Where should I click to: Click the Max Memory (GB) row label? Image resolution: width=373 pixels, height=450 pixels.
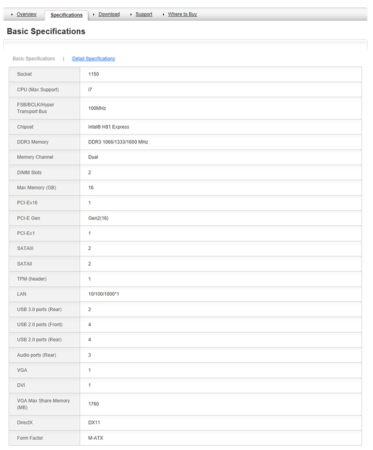click(x=36, y=187)
